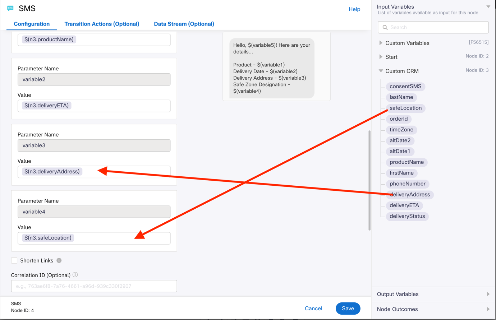This screenshot has height=320, width=496.
Task: Open the Help link
Action: [x=354, y=9]
